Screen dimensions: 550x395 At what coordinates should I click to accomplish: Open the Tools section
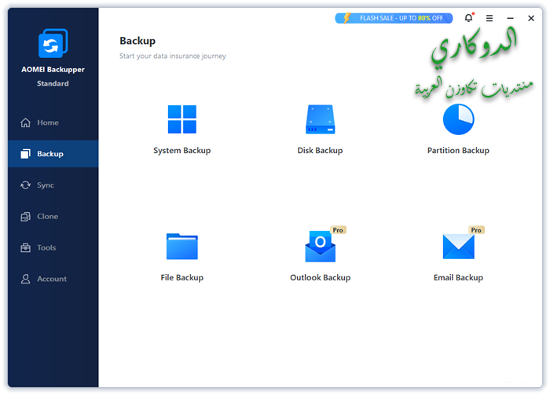click(53, 247)
